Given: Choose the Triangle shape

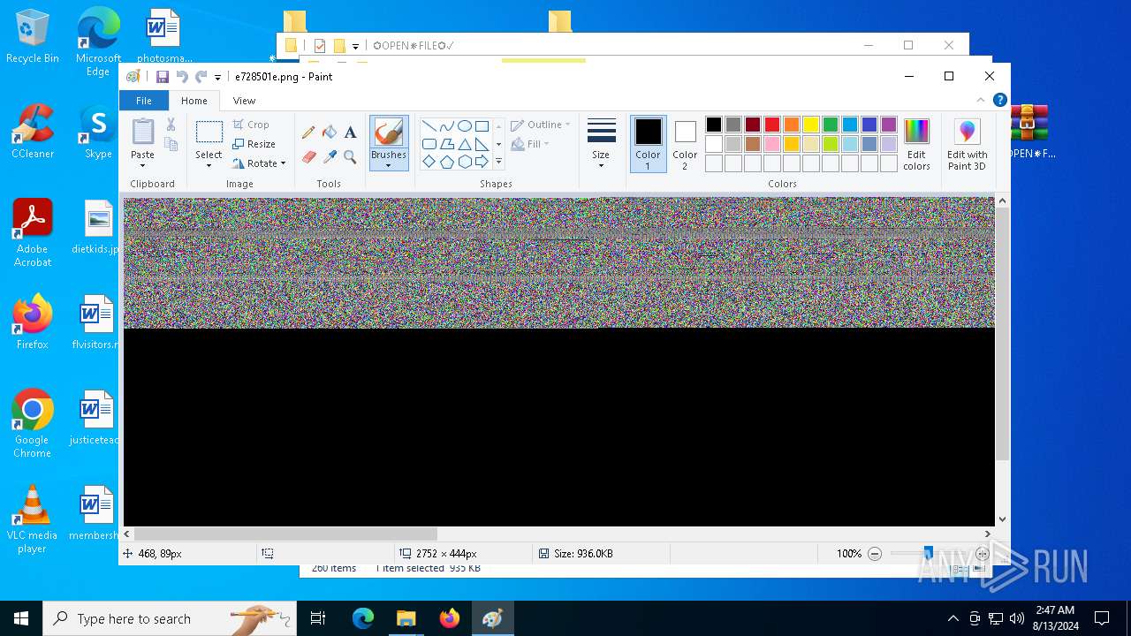Looking at the screenshot, I should [464, 144].
